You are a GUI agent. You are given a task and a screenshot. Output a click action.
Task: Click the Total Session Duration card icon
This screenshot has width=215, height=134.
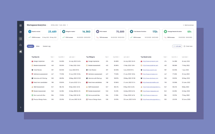click(x=131, y=31)
